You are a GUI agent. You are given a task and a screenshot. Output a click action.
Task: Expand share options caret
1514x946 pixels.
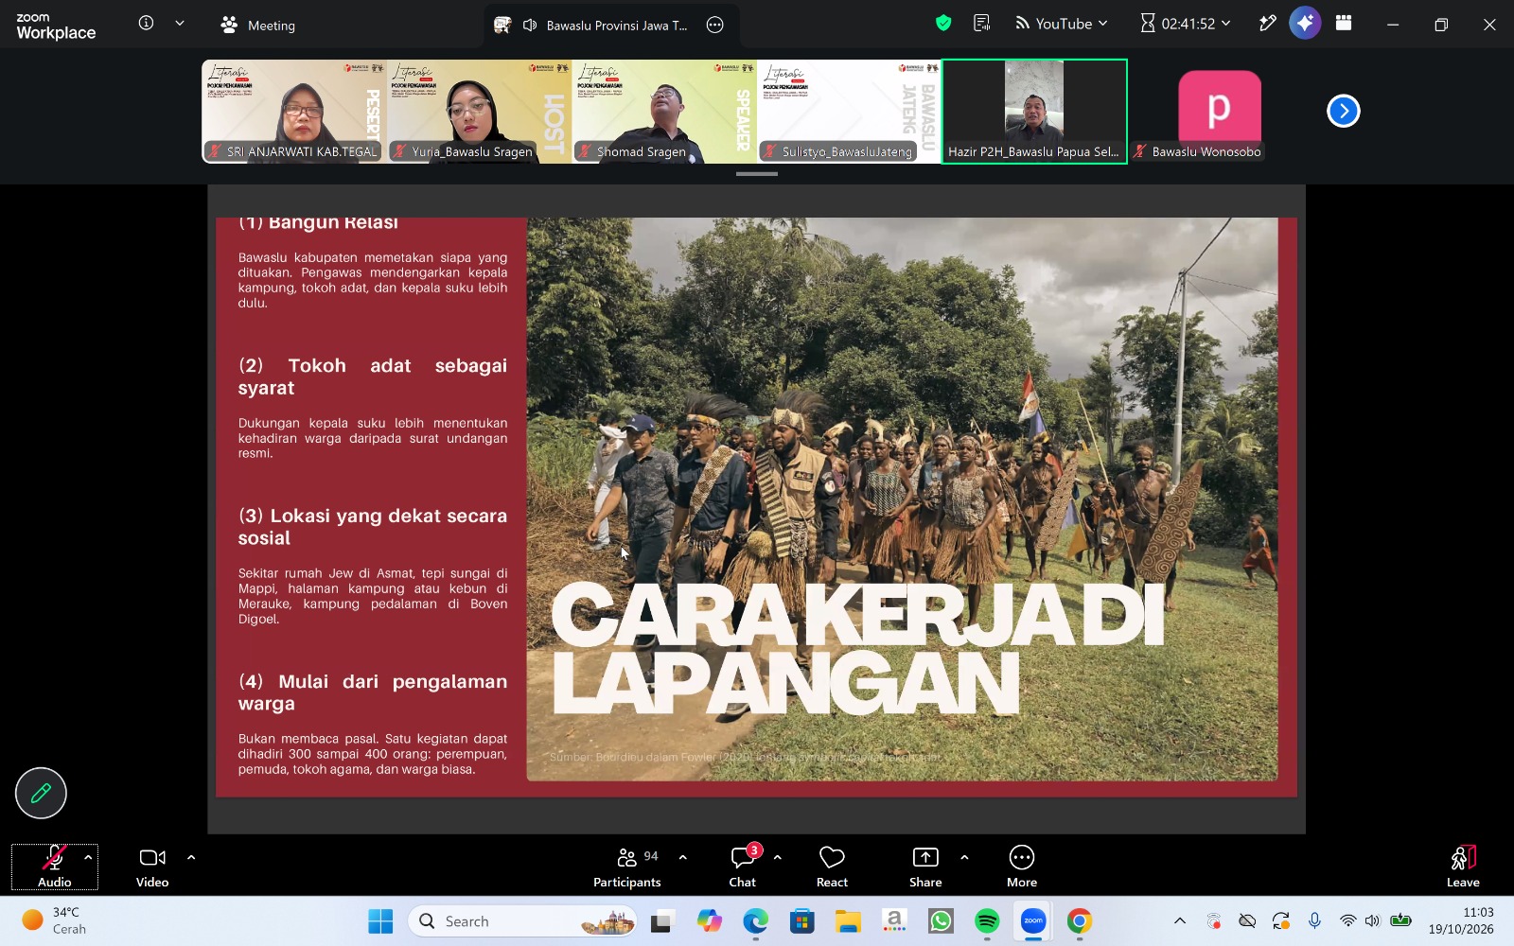tap(964, 858)
